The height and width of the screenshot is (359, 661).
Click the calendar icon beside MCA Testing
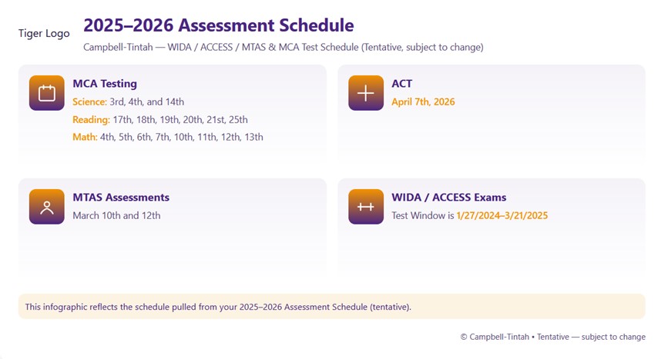(46, 93)
